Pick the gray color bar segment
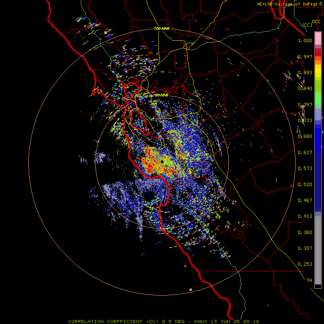The width and height of the screenshot is (324, 324). 318,250
